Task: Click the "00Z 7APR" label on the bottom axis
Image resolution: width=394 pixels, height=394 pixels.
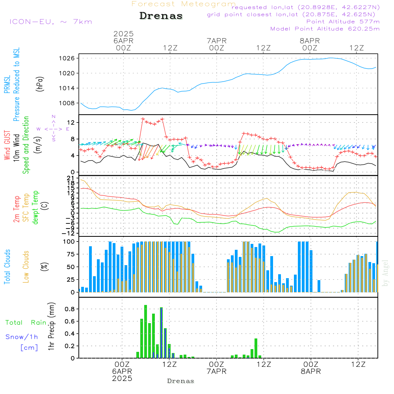Action: [216, 368]
